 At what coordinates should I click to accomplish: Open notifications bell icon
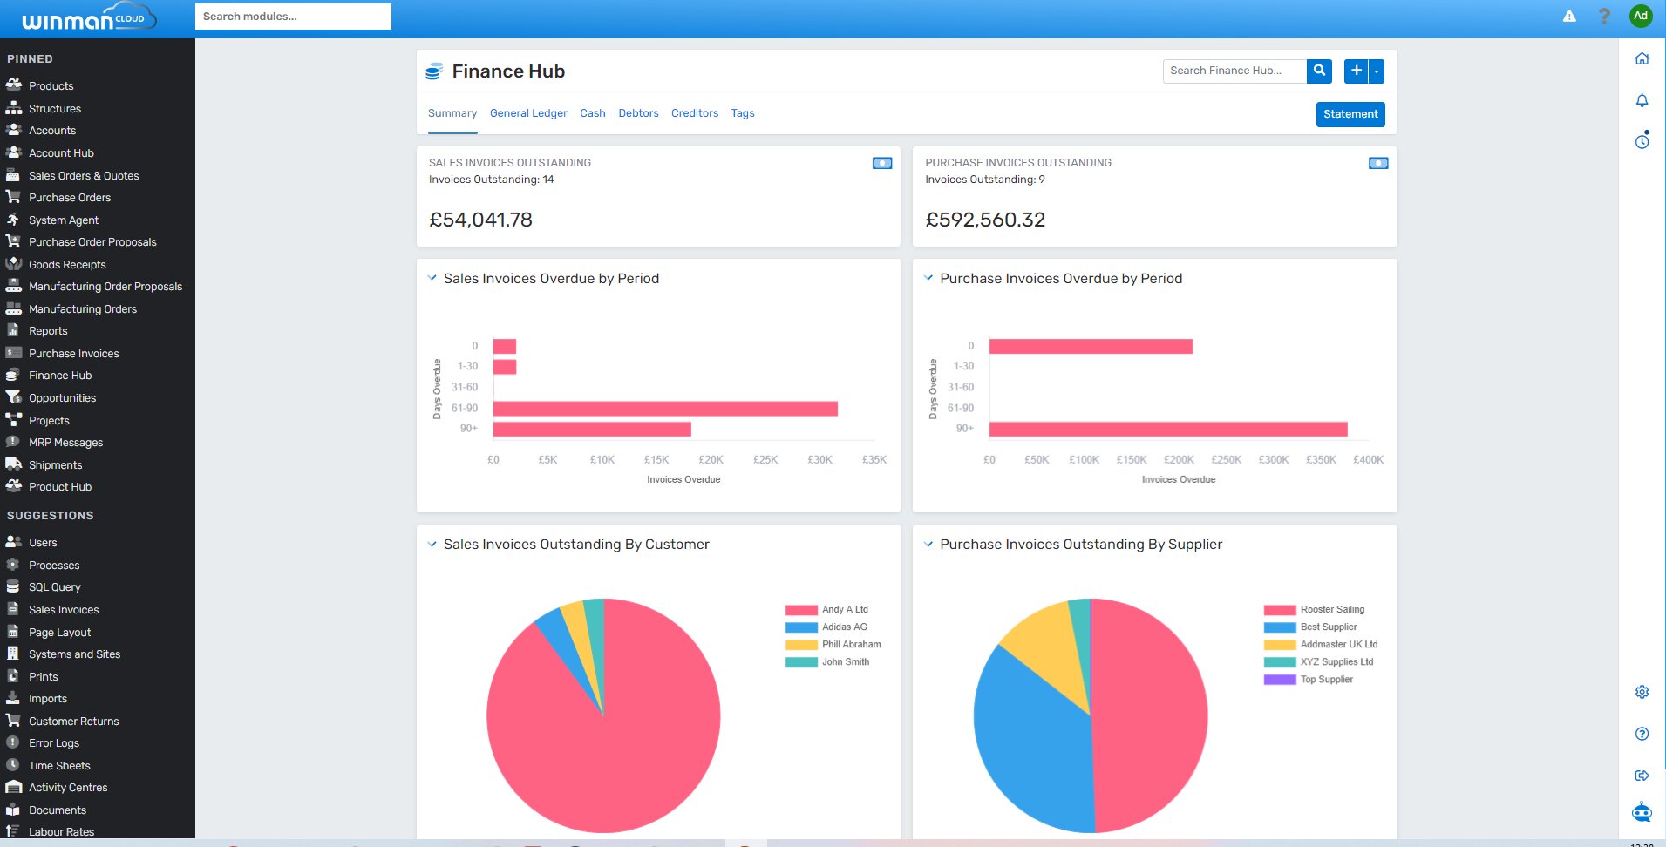click(x=1642, y=100)
